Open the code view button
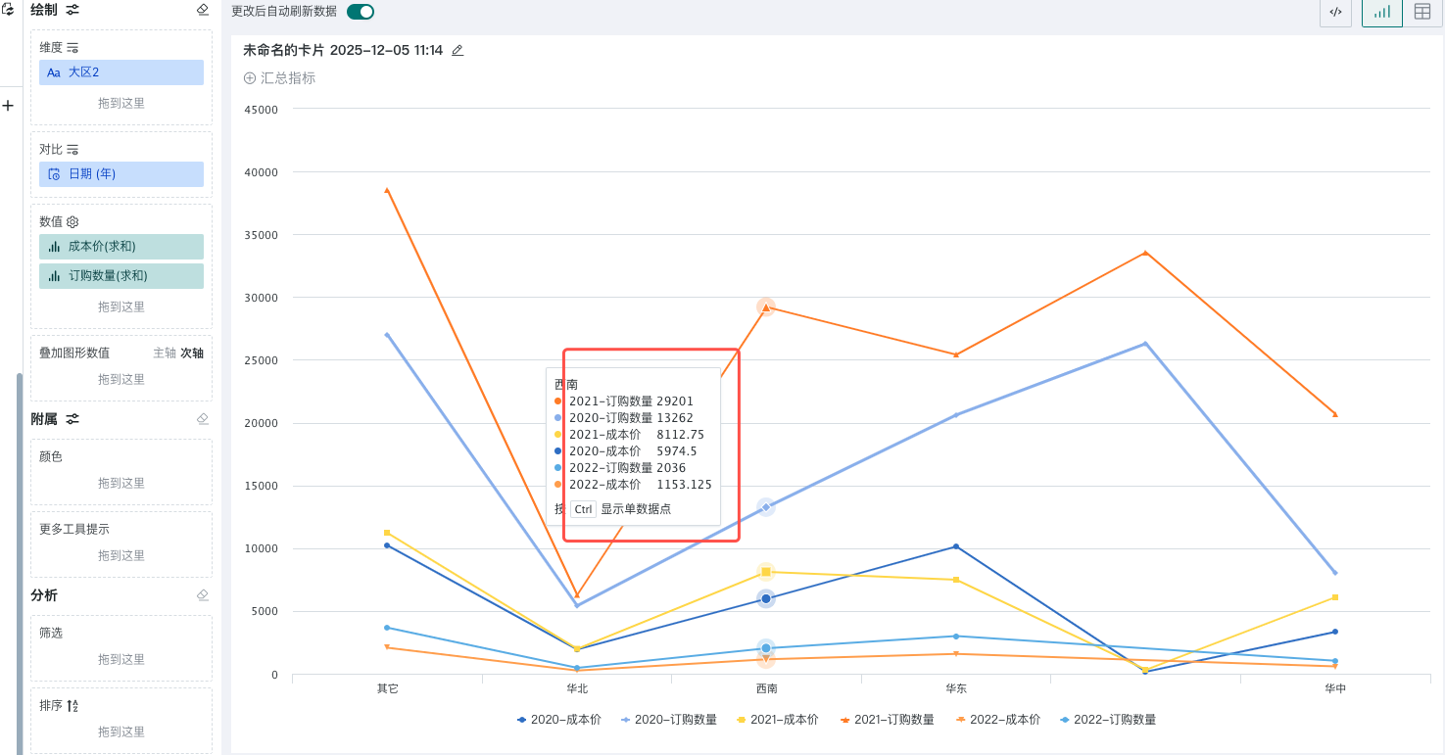 click(x=1335, y=12)
